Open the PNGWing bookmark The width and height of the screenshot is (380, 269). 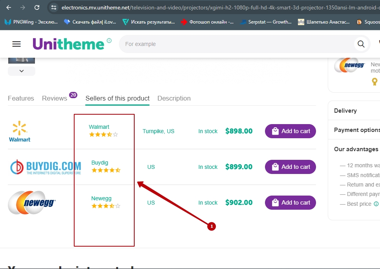[31, 22]
